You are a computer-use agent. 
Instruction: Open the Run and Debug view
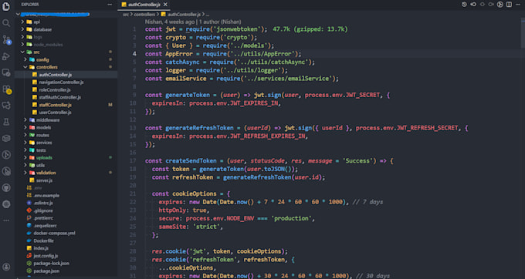click(6, 56)
